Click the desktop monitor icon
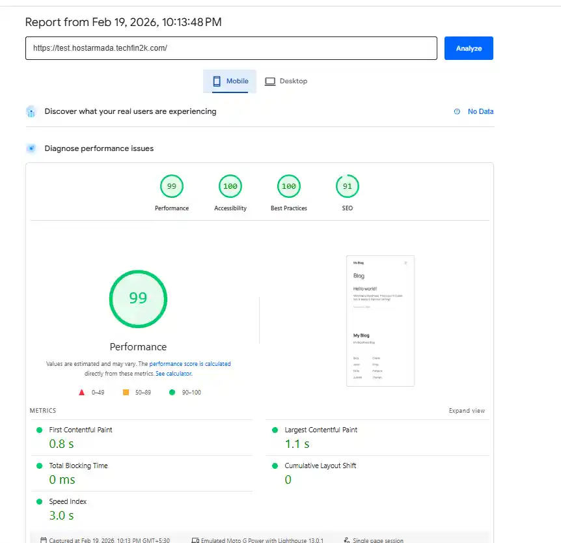This screenshot has width=561, height=543. (x=270, y=81)
